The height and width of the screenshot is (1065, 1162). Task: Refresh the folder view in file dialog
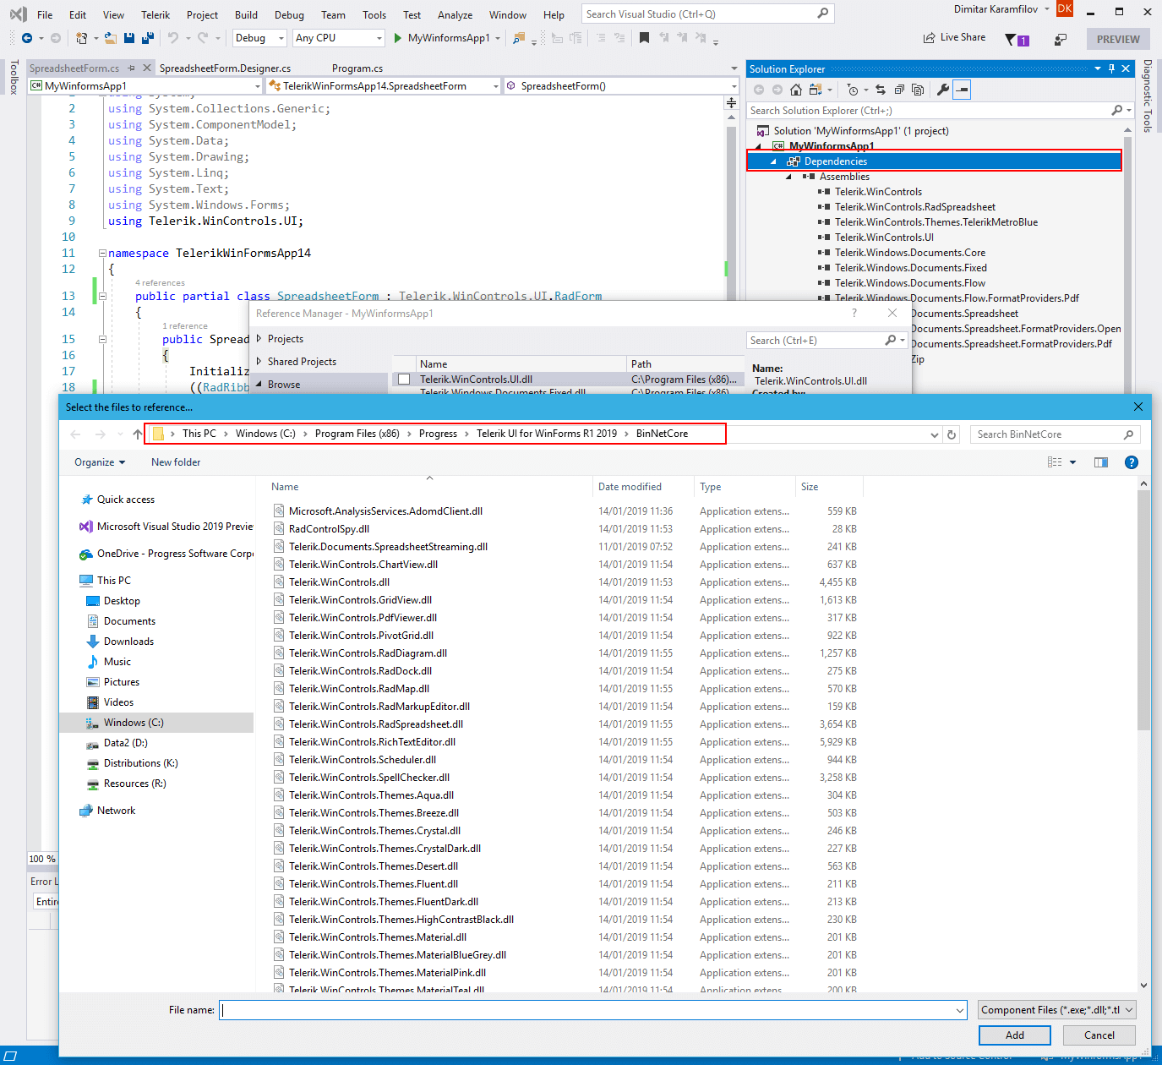[x=952, y=434]
